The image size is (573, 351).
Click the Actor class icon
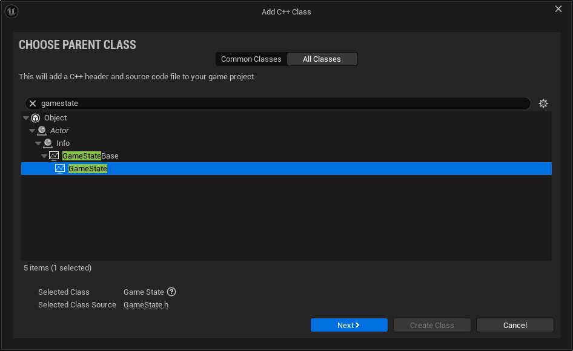point(42,130)
